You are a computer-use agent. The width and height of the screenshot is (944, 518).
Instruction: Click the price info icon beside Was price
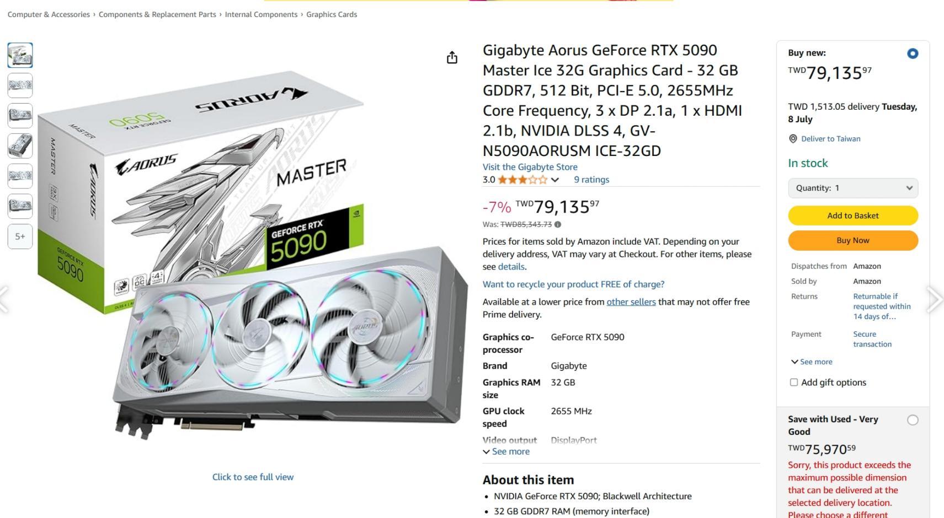click(558, 224)
